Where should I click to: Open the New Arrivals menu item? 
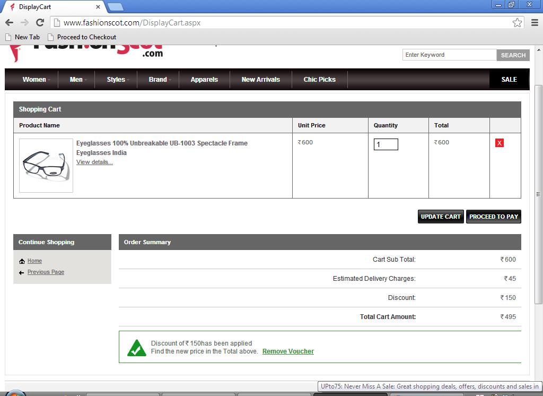click(260, 80)
